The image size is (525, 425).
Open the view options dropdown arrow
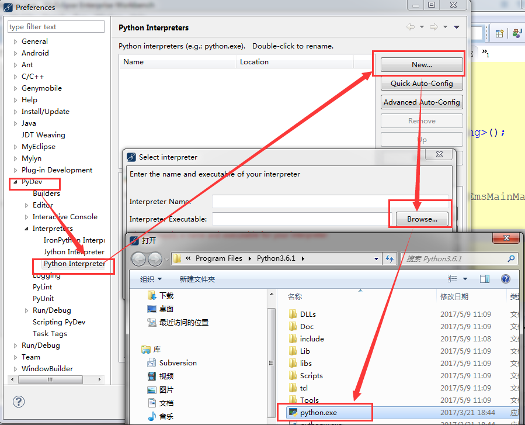pyautogui.click(x=465, y=279)
